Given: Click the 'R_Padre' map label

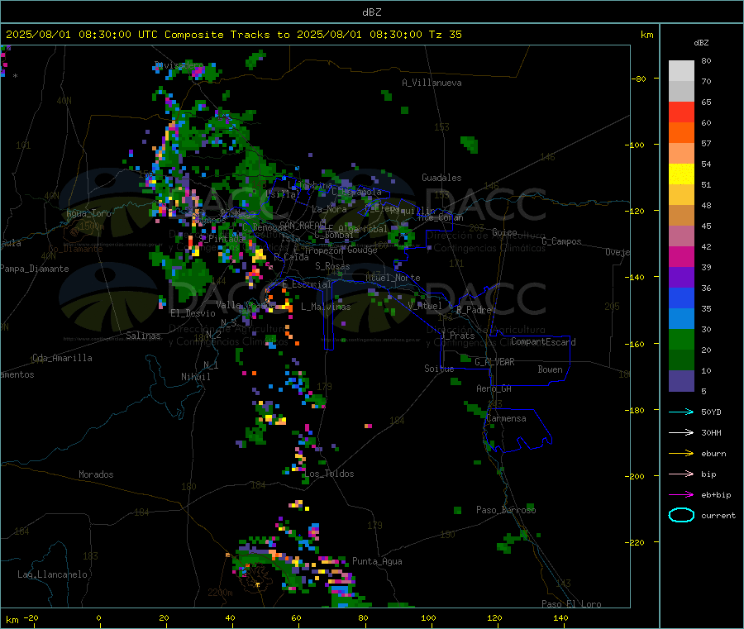Looking at the screenshot, I should click(x=474, y=310).
